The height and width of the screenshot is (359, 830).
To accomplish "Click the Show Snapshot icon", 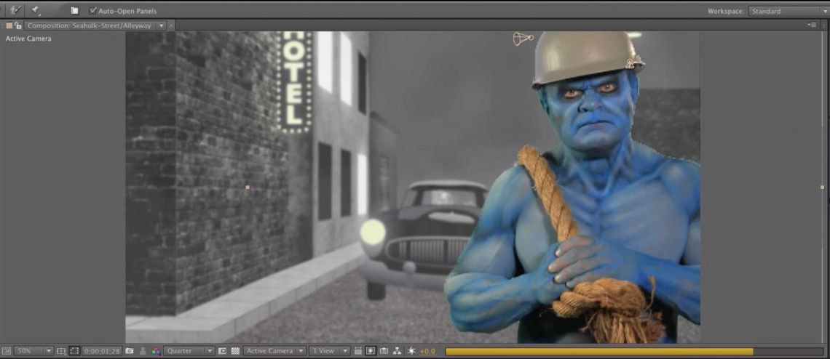I will pyautogui.click(x=143, y=350).
